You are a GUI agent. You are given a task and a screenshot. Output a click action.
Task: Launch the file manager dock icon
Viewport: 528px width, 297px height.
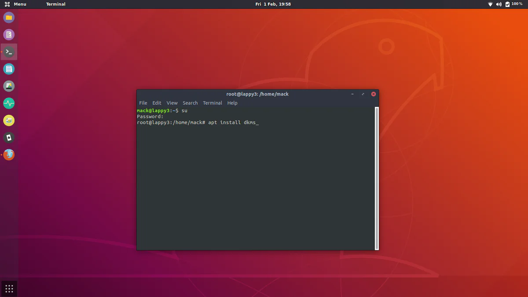click(9, 18)
